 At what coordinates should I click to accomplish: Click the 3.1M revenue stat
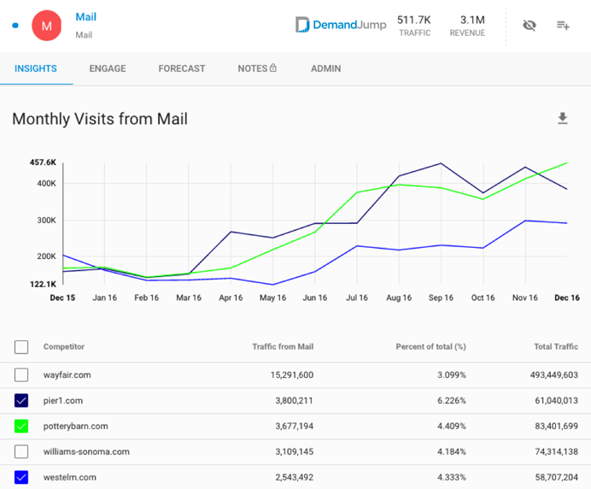[x=467, y=26]
